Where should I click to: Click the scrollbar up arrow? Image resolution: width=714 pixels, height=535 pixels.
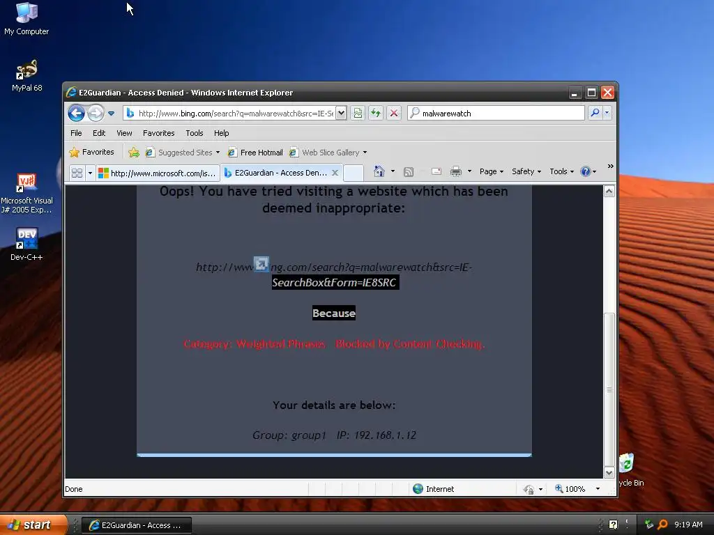[x=609, y=192]
